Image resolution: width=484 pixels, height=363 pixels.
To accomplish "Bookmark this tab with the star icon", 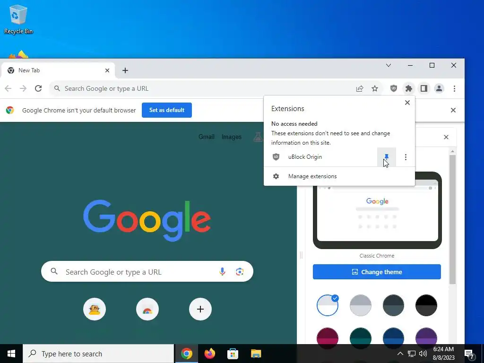I will pos(375,88).
